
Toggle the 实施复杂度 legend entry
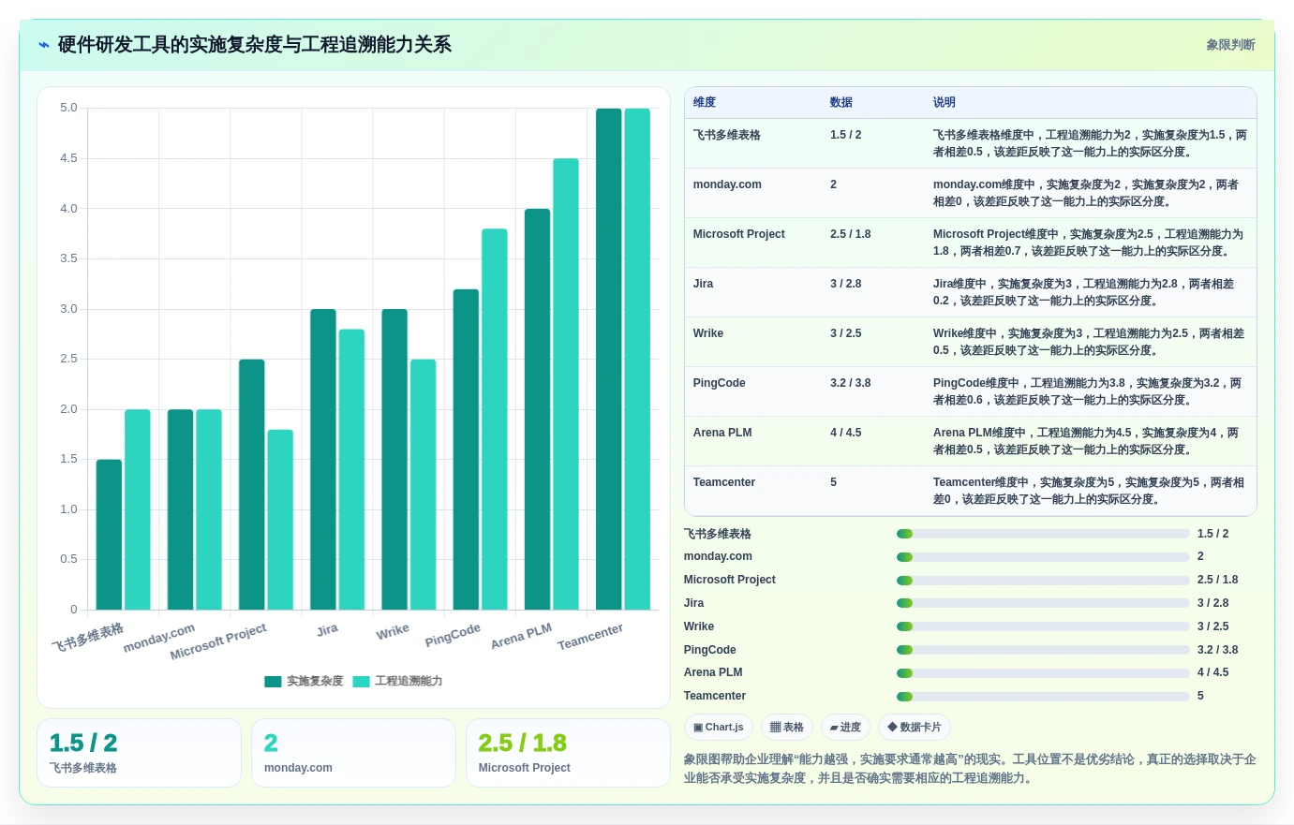(x=304, y=681)
